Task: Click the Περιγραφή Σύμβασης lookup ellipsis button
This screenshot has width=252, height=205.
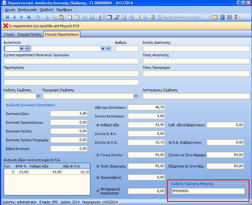Action: 136,96
